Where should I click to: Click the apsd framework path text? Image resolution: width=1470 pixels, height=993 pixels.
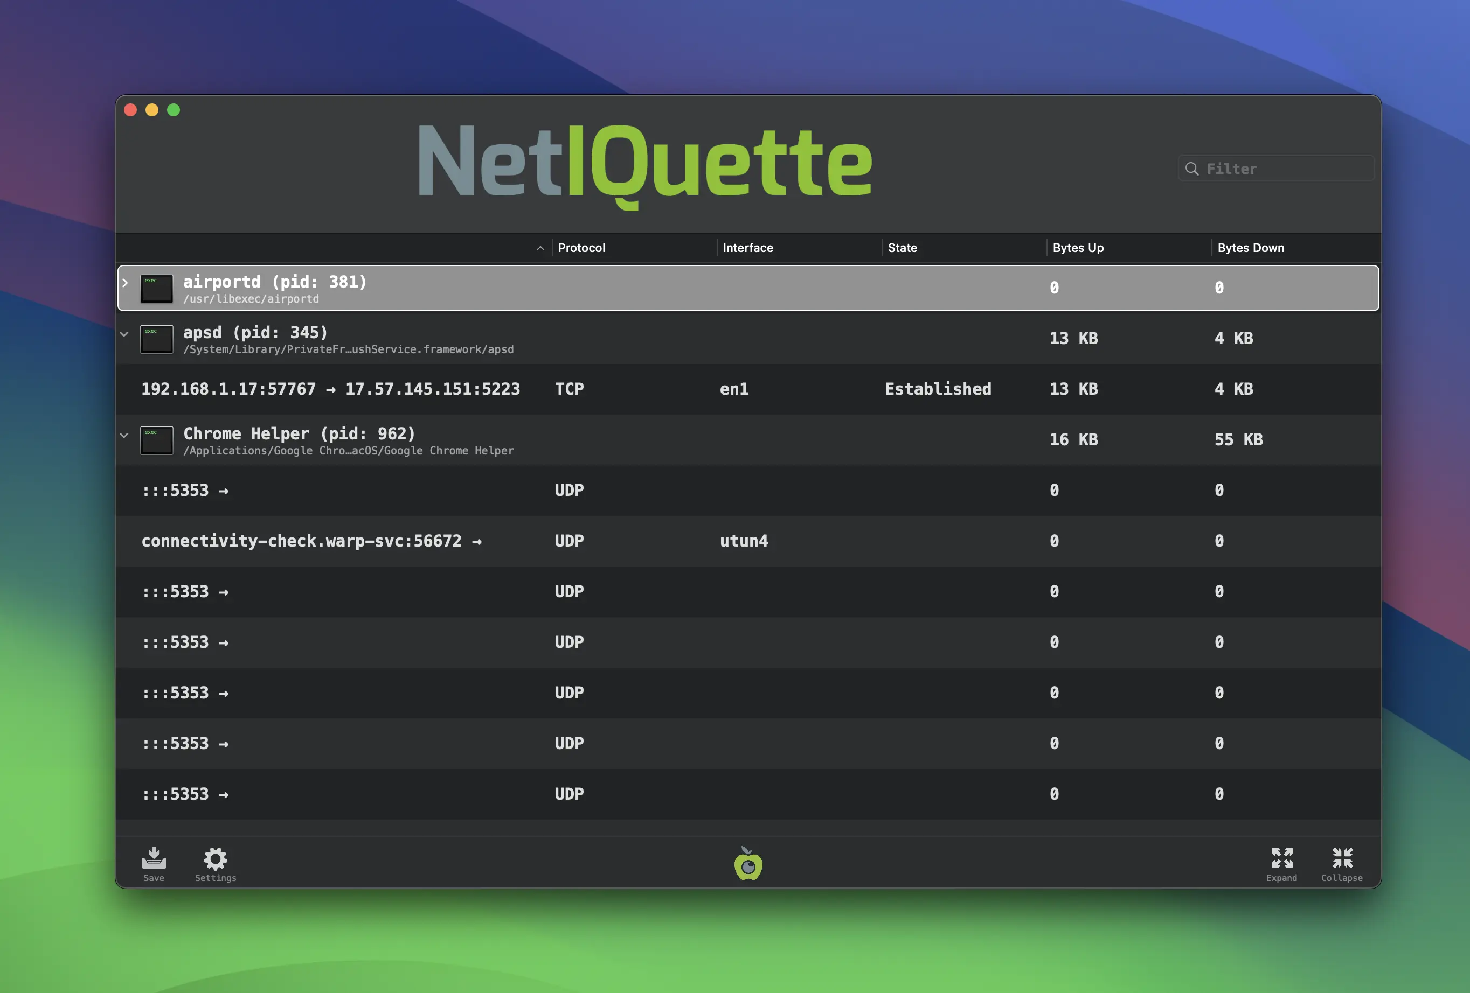349,349
